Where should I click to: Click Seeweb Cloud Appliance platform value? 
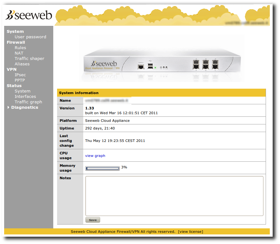coord(107,121)
